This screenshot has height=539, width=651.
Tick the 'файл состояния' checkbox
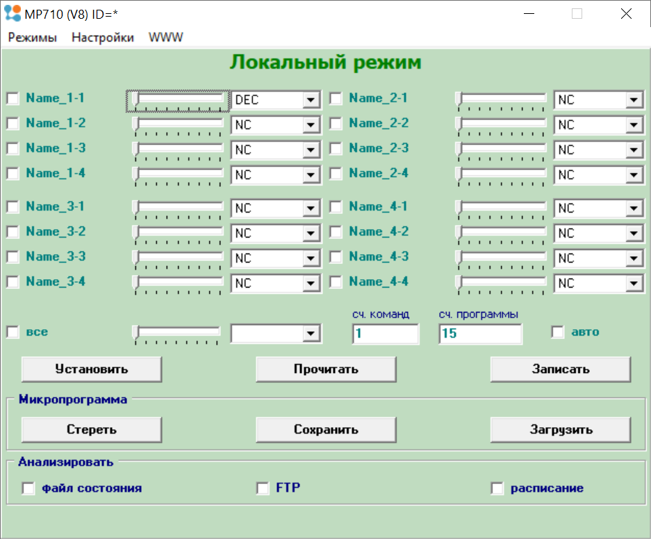point(28,488)
